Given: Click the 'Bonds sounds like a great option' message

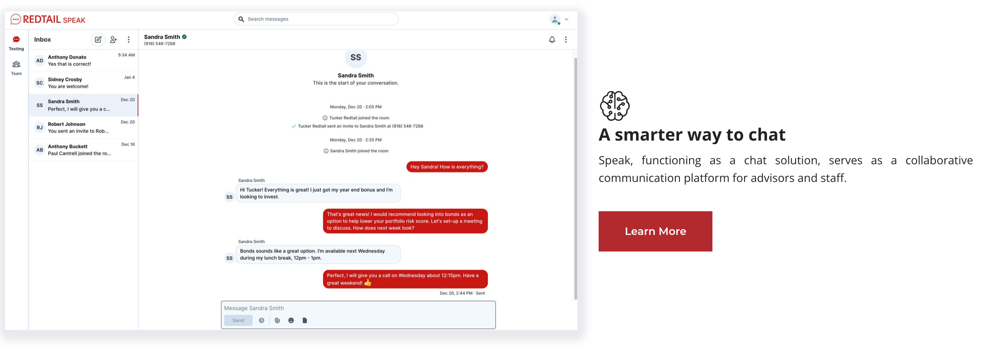Looking at the screenshot, I should [x=318, y=254].
